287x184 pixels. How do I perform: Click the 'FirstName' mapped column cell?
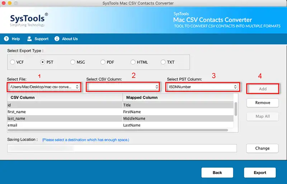point(178,112)
